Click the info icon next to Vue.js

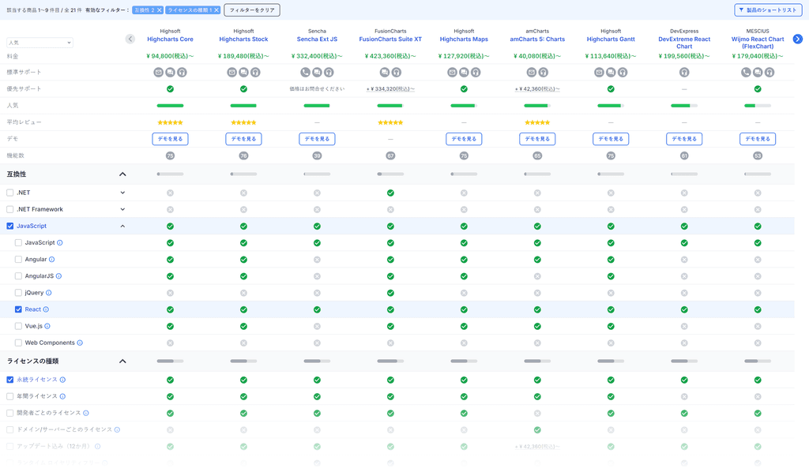point(47,326)
